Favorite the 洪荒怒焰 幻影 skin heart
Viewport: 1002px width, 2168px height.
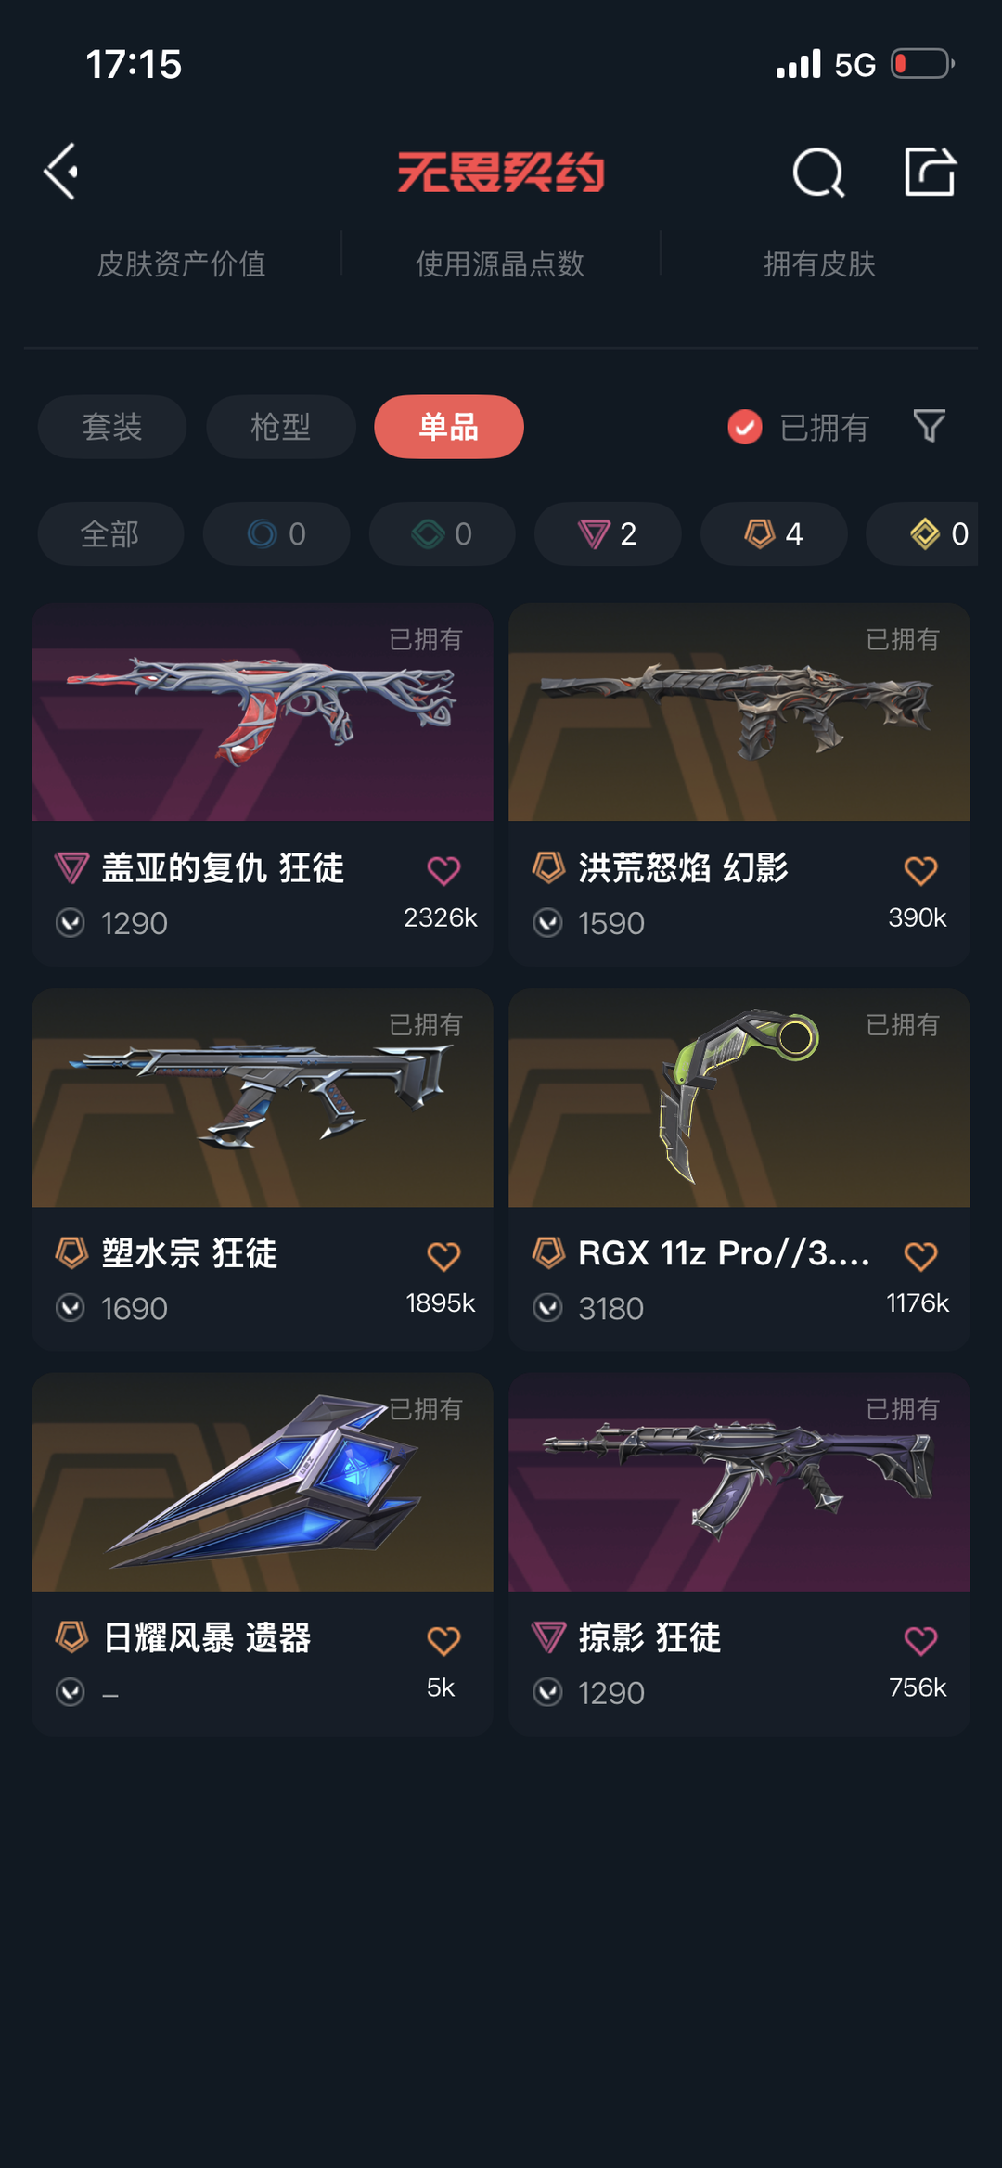tap(920, 870)
